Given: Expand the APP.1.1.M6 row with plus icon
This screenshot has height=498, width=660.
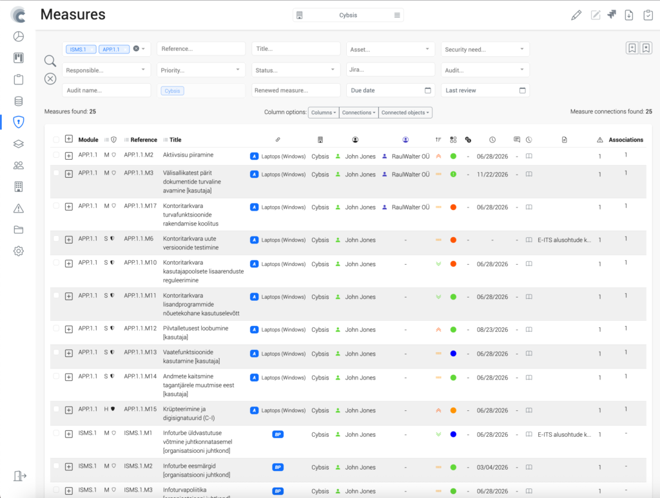Looking at the screenshot, I should point(69,240).
